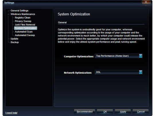Click the Network Optimization: label

pos(78,73)
